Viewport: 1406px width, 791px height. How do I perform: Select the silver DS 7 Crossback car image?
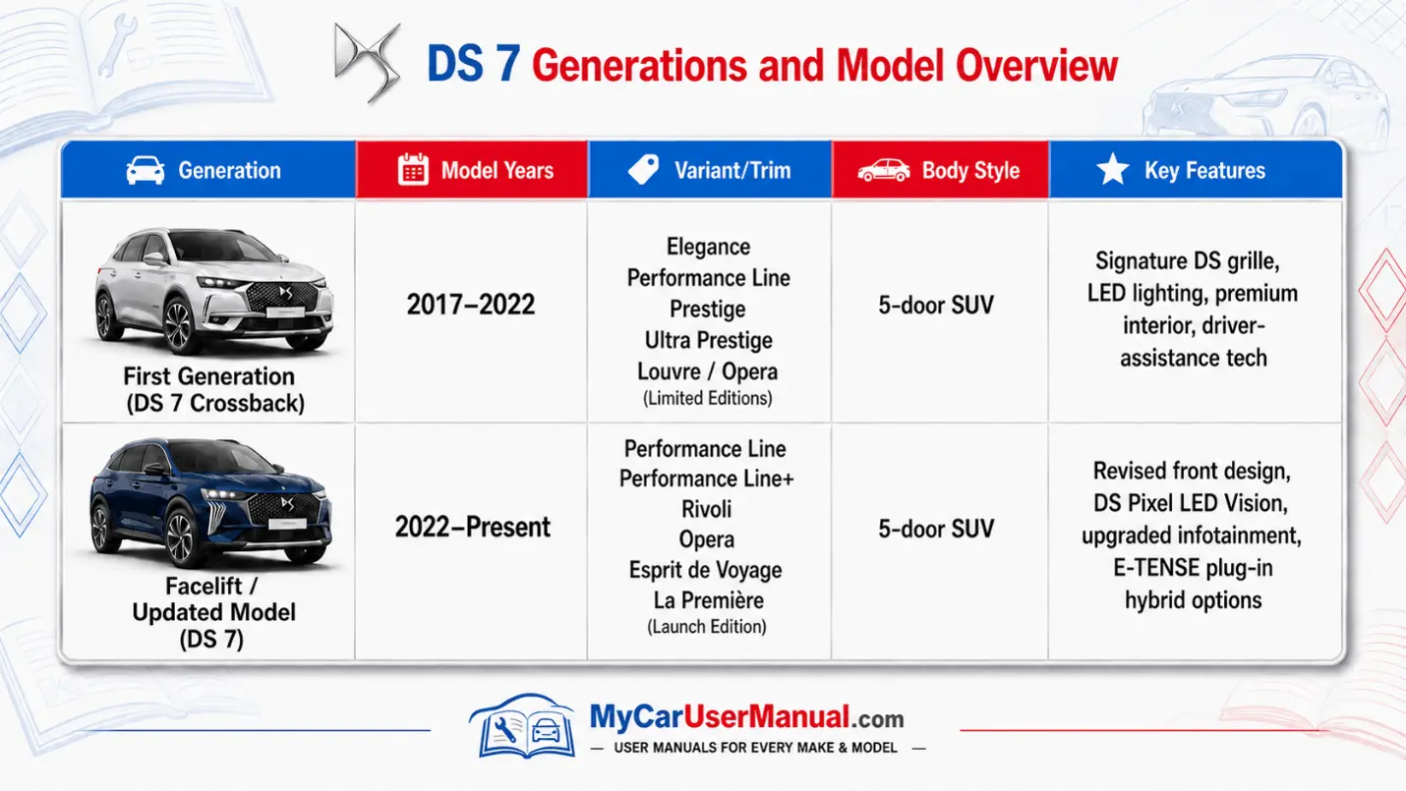coord(212,291)
